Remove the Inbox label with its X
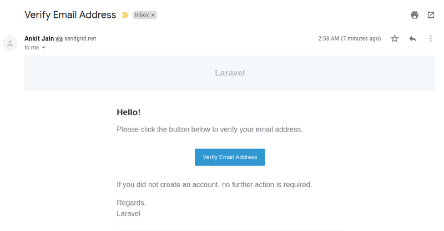Image resolution: width=444 pixels, height=231 pixels. [153, 15]
